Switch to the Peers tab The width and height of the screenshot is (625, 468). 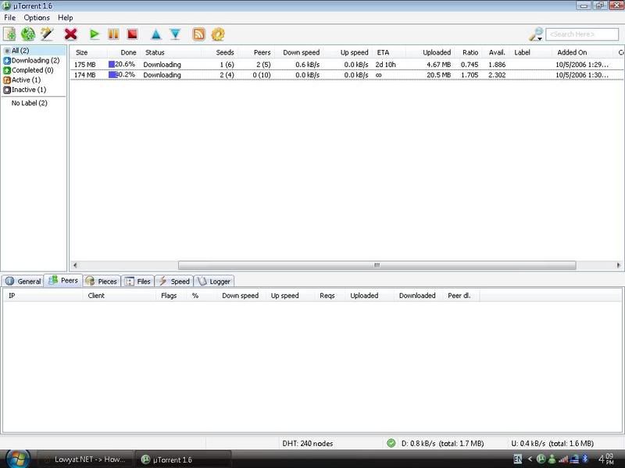tap(63, 281)
